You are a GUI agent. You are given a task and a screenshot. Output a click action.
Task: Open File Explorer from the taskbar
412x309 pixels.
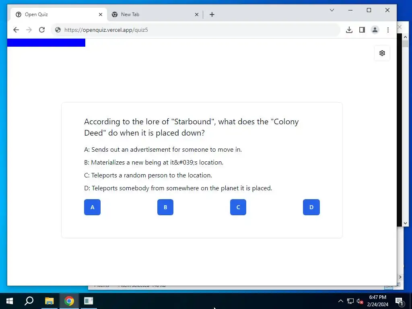[49, 301]
